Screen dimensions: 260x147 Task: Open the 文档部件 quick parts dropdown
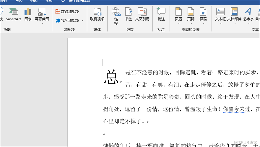pyautogui.click(x=234, y=23)
